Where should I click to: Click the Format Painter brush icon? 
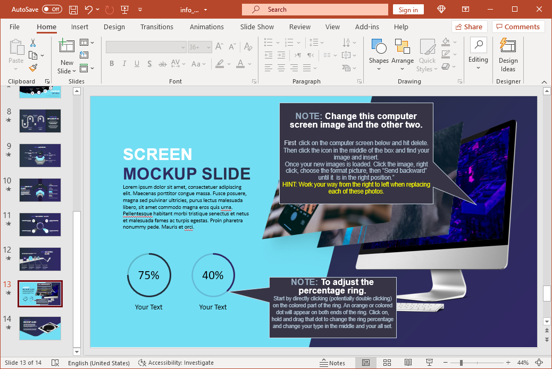33,68
